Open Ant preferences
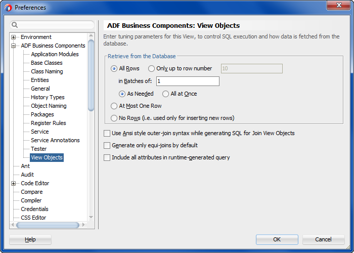 25,166
